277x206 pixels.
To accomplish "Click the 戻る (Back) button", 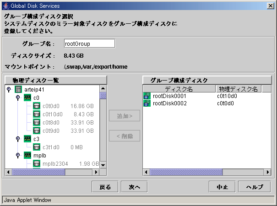I will pyautogui.click(x=105, y=187).
